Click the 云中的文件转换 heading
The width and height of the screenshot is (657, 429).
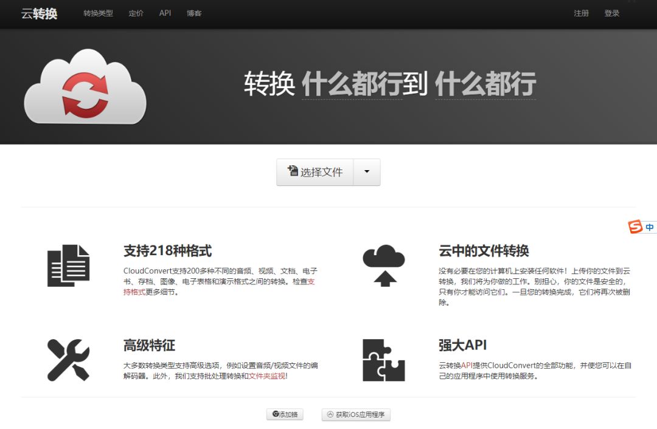pyautogui.click(x=484, y=251)
